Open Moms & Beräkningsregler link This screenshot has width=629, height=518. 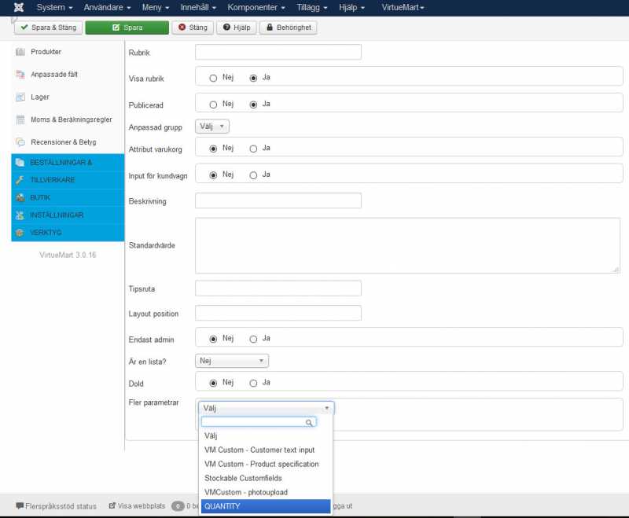coord(72,119)
